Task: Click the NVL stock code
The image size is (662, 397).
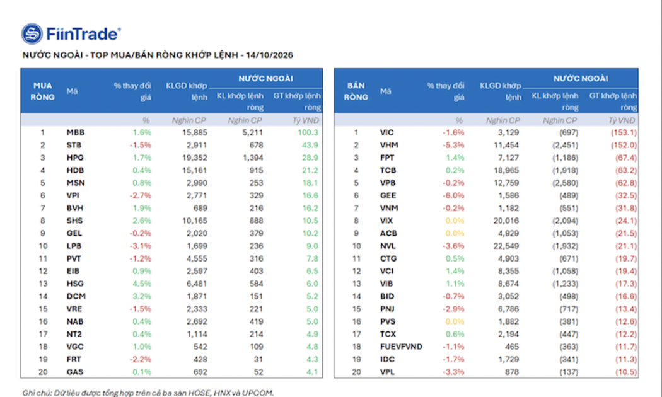Action: tap(388, 246)
